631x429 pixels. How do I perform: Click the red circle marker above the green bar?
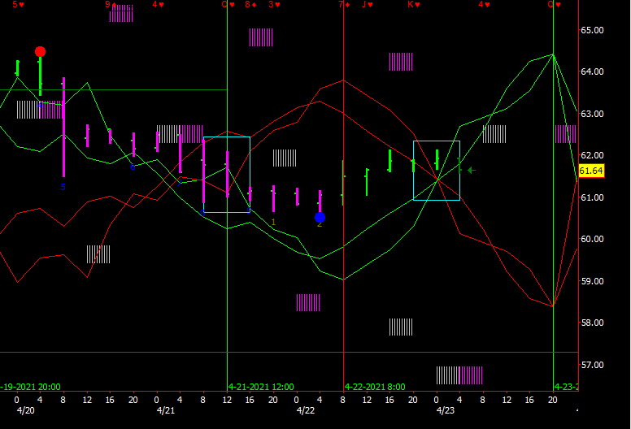click(x=40, y=51)
